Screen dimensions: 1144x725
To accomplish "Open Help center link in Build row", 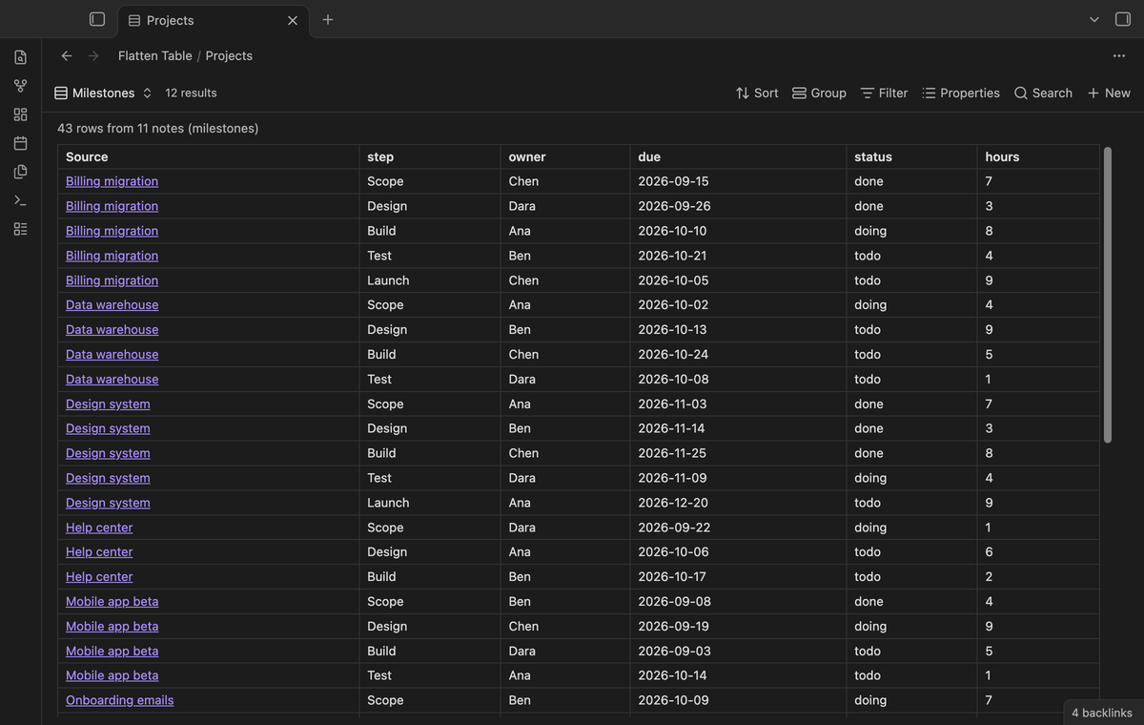I will click(x=99, y=576).
